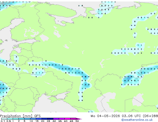
Task: Click the legend label '20'
Action: point(43,121)
